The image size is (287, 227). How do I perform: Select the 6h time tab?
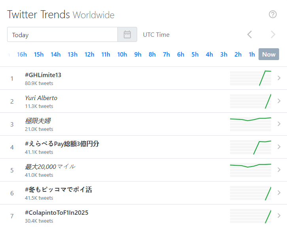(x=181, y=54)
